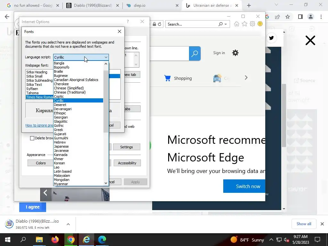This screenshot has width=328, height=246.
Task: Click the IE home icon
Action: pyautogui.click(x=236, y=24)
